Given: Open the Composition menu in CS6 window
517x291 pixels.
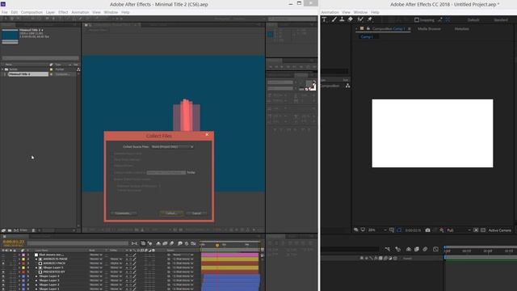Looking at the screenshot, I should (x=32, y=12).
